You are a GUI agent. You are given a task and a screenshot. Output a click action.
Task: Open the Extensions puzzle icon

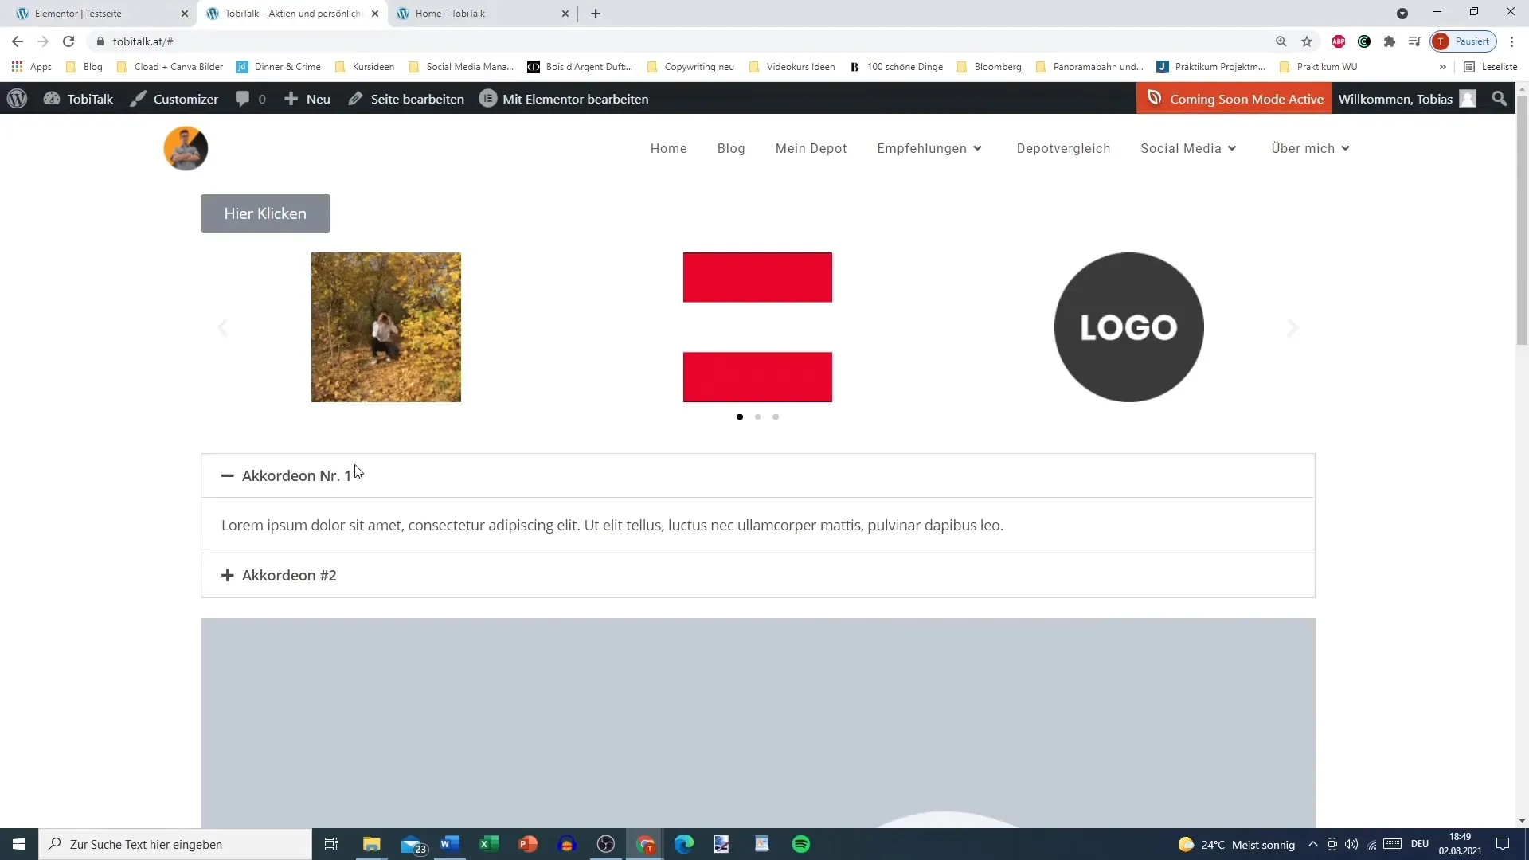[1390, 41]
